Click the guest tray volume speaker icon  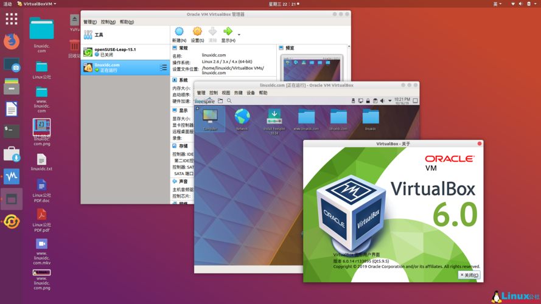382,101
